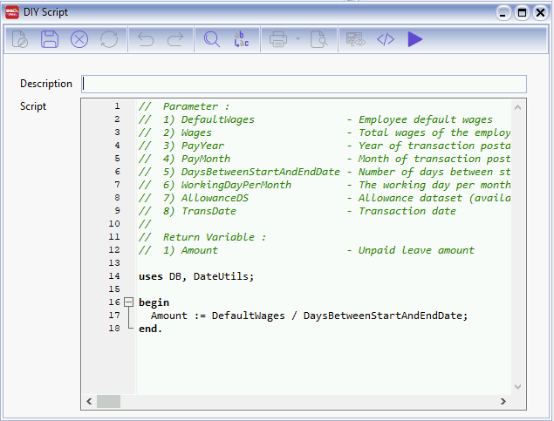Click the Cancel circled-X icon
This screenshot has height=421, width=554.
79,39
